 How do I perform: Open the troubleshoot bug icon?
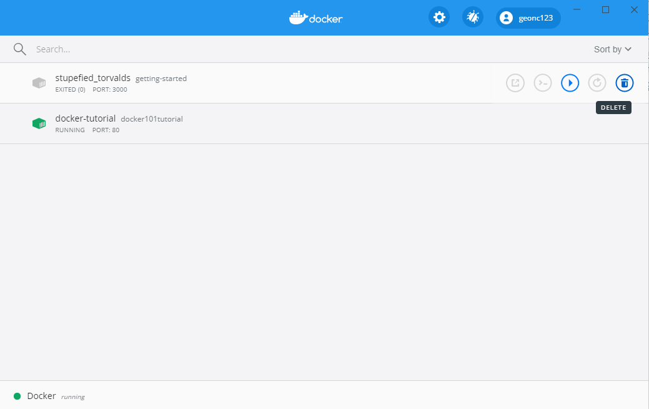[x=473, y=17]
